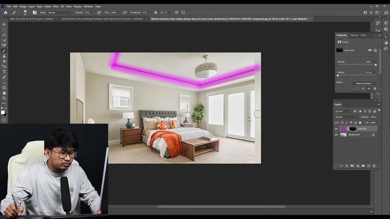
Task: Select the Eraser tool
Action: 4,61
